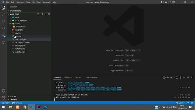Expand the node_modules folder
Viewport: 195px width, 110px height.
point(29,20)
